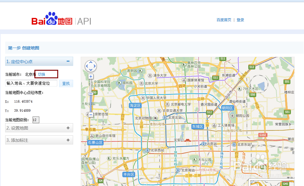
Task: Click the zoom slider track below the handle
Action: [x=91, y=103]
